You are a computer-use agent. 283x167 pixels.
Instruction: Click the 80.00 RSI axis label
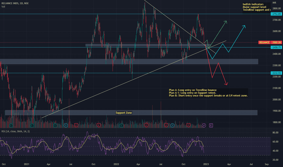click(x=275, y=132)
